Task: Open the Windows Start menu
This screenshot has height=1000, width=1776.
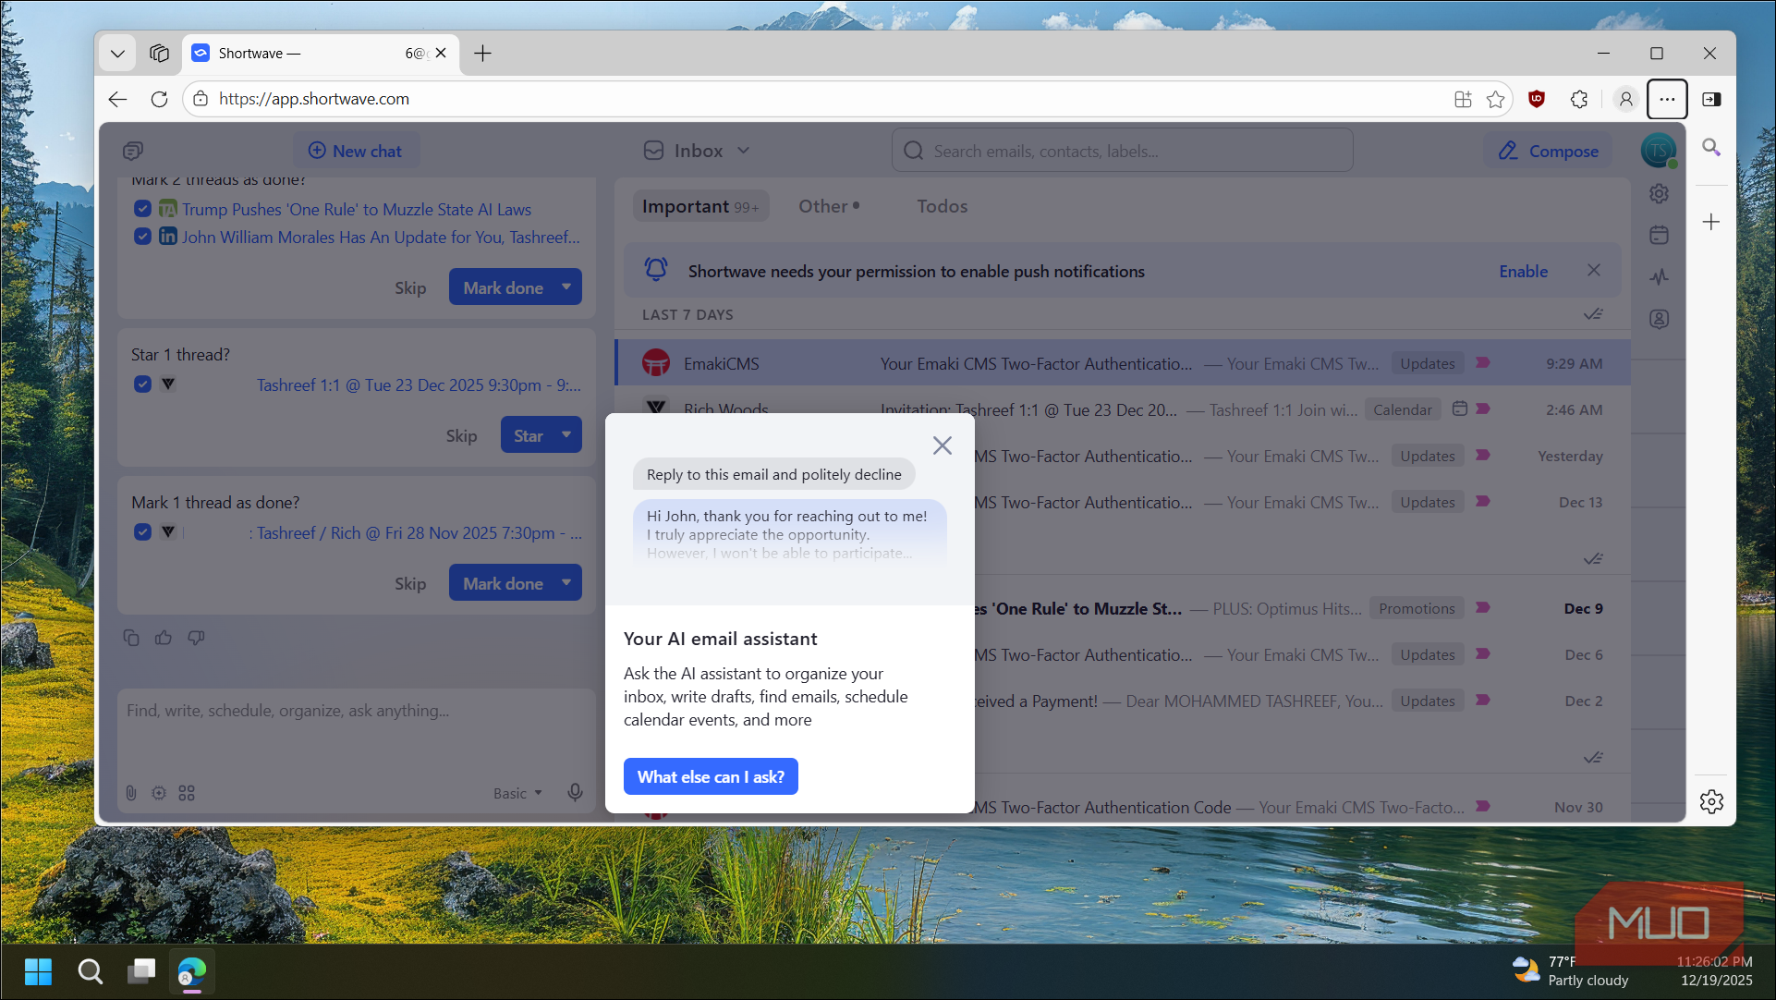Action: [38, 971]
